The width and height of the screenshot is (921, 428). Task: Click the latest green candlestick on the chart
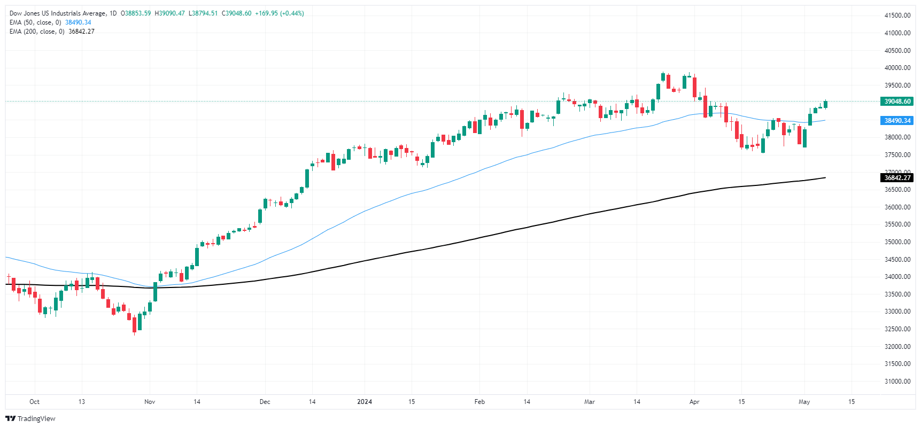[x=825, y=104]
